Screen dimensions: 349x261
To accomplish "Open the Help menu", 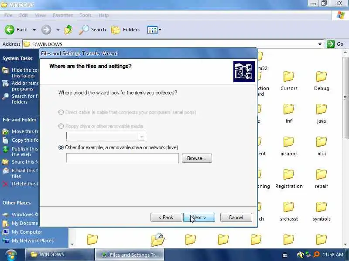I will click(x=104, y=15).
